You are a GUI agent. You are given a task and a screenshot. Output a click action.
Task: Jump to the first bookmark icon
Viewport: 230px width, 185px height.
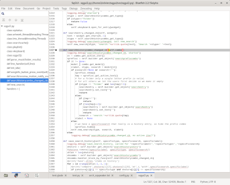[4, 20]
